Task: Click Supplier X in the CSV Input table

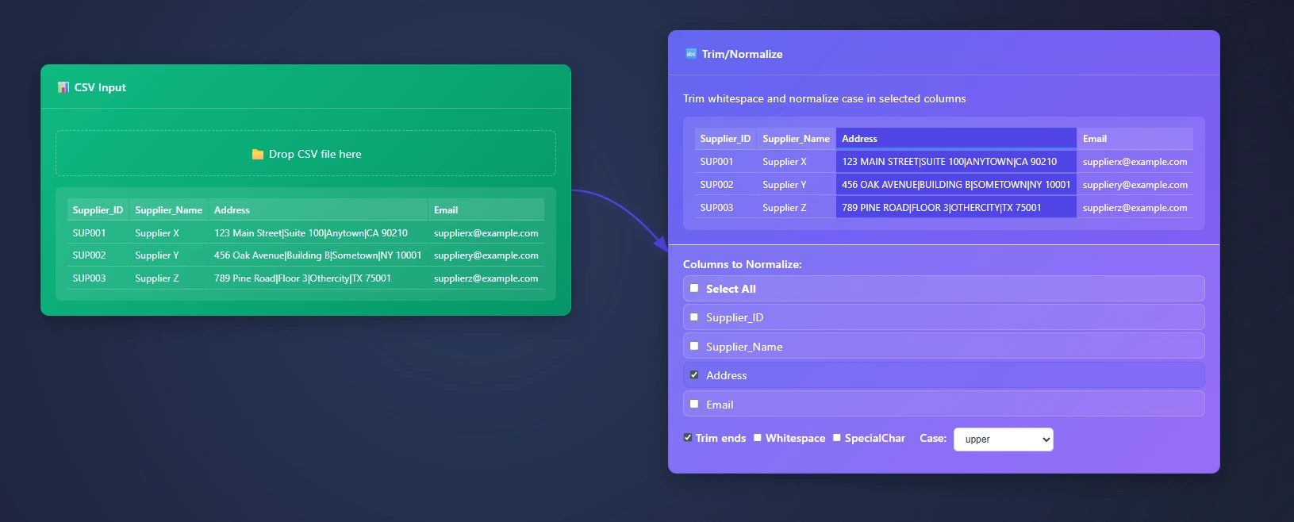Action: click(168, 233)
